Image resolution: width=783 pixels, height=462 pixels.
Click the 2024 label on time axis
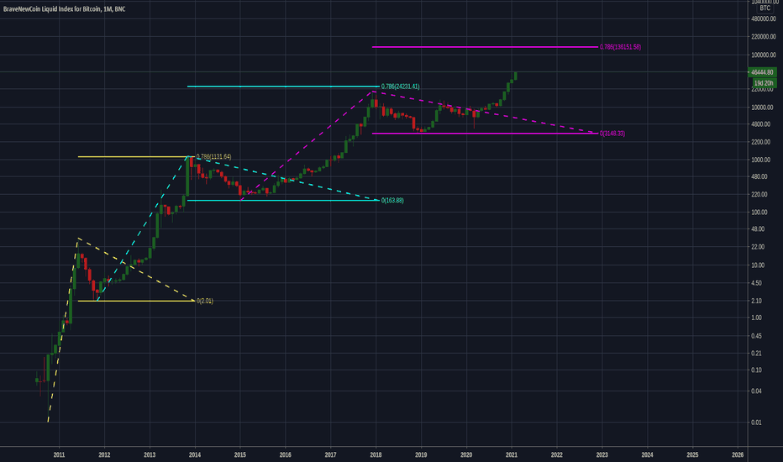pos(647,454)
